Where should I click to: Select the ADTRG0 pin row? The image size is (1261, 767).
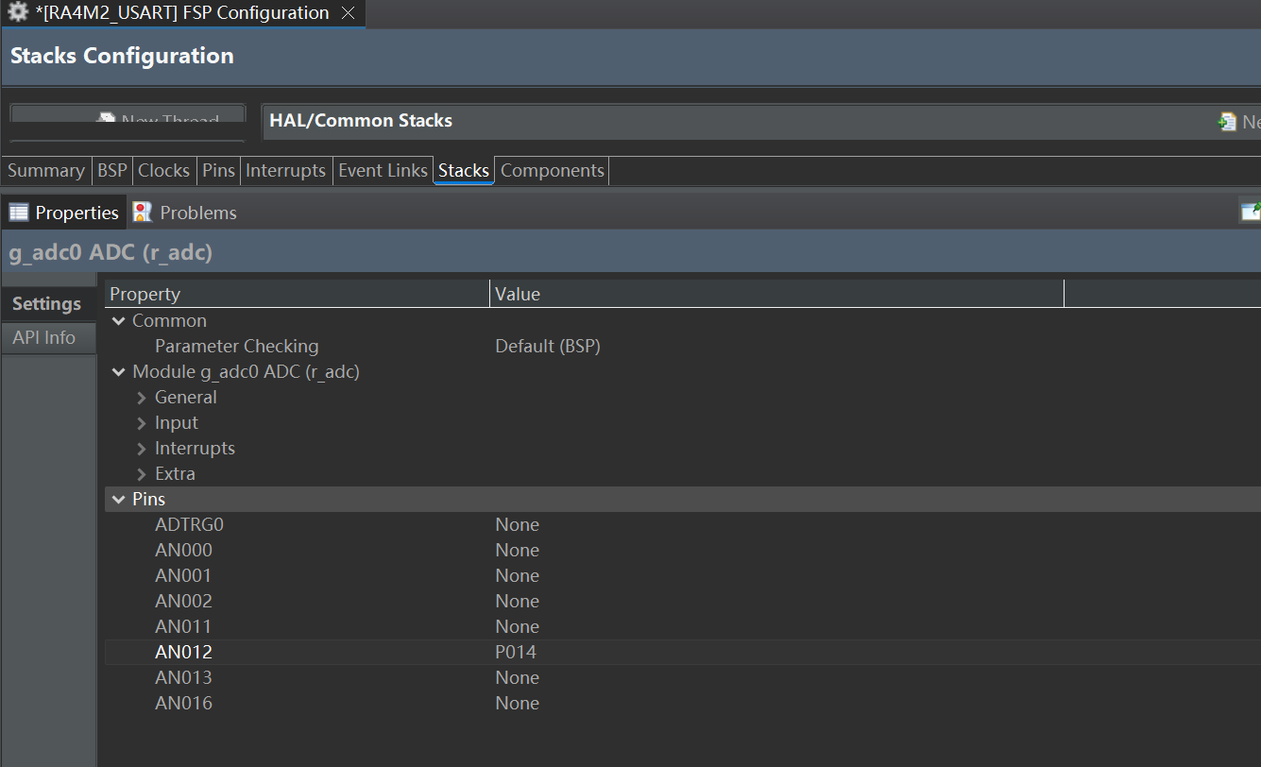click(682, 525)
